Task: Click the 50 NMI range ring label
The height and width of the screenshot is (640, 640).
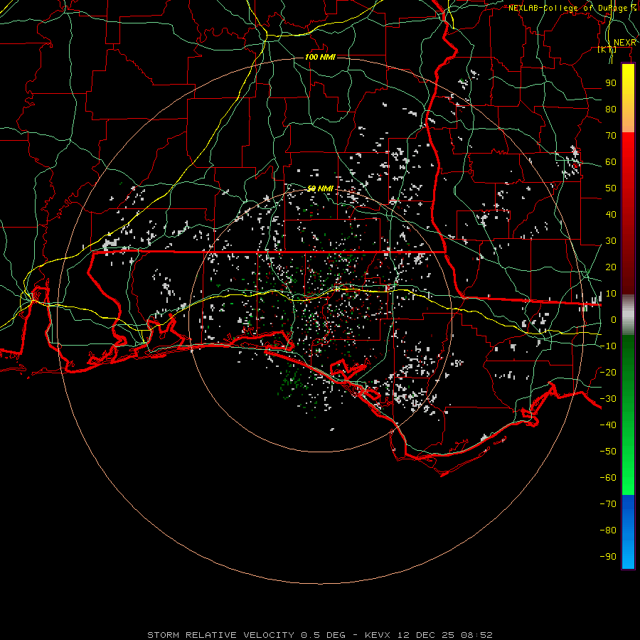Action: click(x=320, y=188)
